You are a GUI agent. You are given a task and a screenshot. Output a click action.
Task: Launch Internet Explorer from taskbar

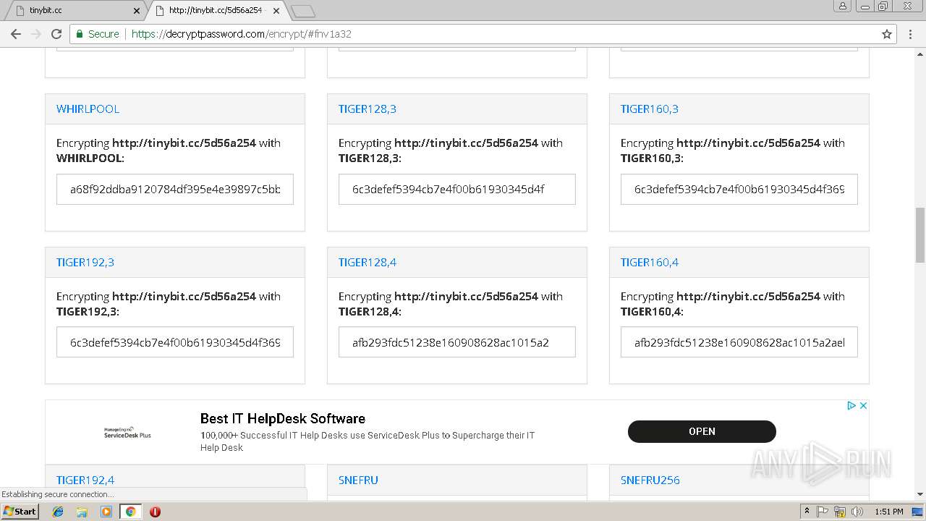(x=58, y=512)
